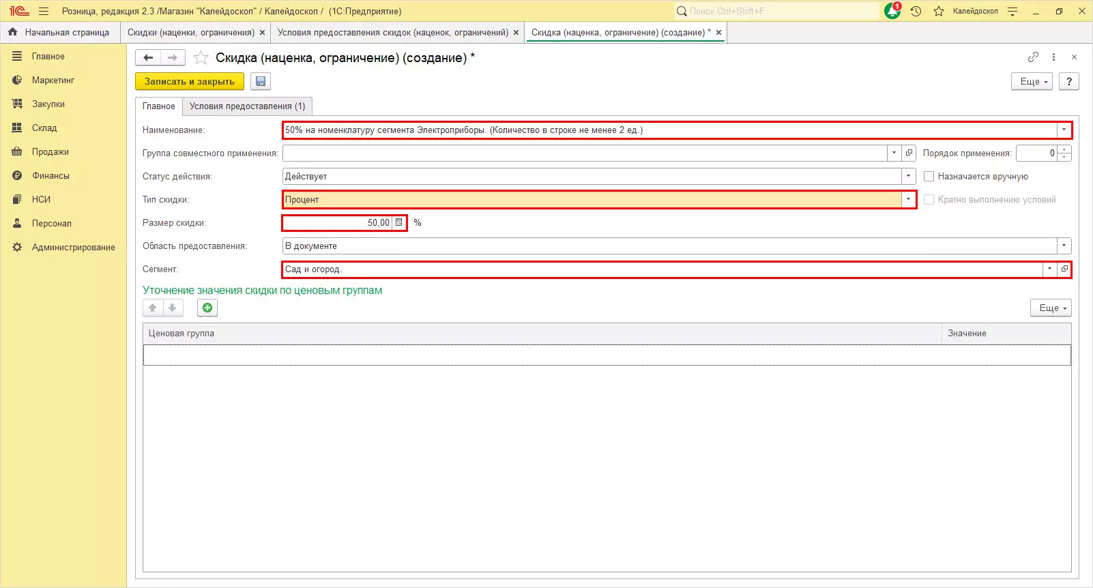Close Скидки (наценки, ограничения) tab
The image size is (1093, 588).
262,32
